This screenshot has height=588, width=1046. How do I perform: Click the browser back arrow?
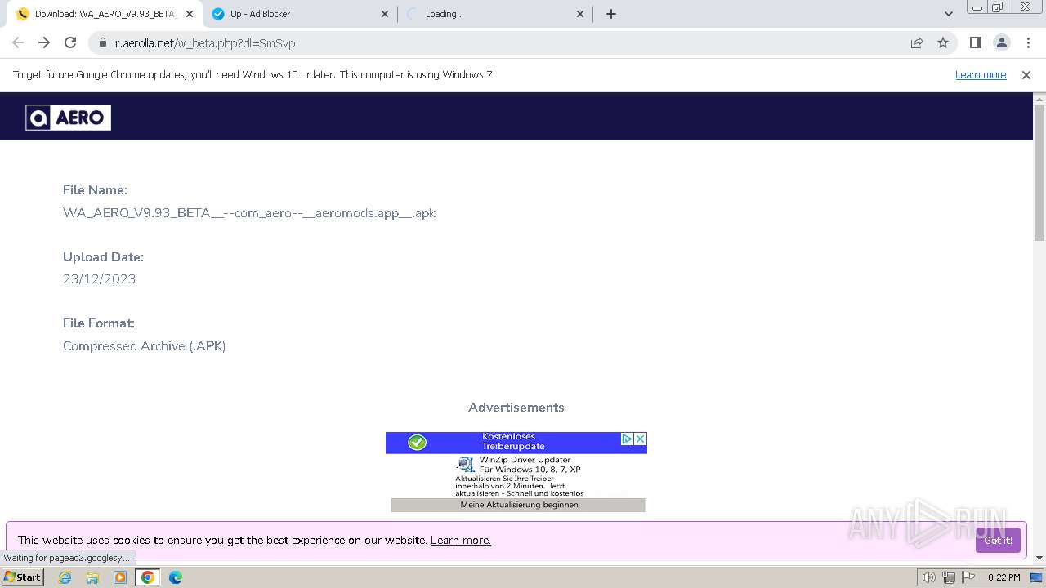(x=18, y=42)
